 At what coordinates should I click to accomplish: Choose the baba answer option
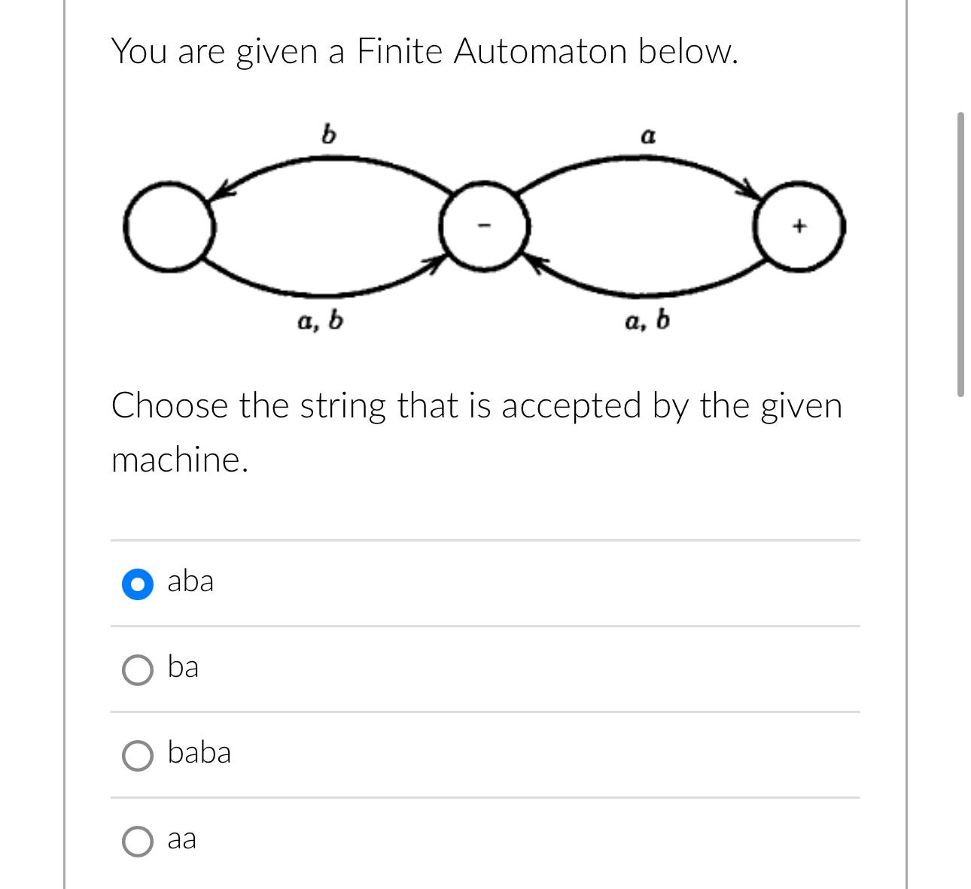pyautogui.click(x=136, y=754)
